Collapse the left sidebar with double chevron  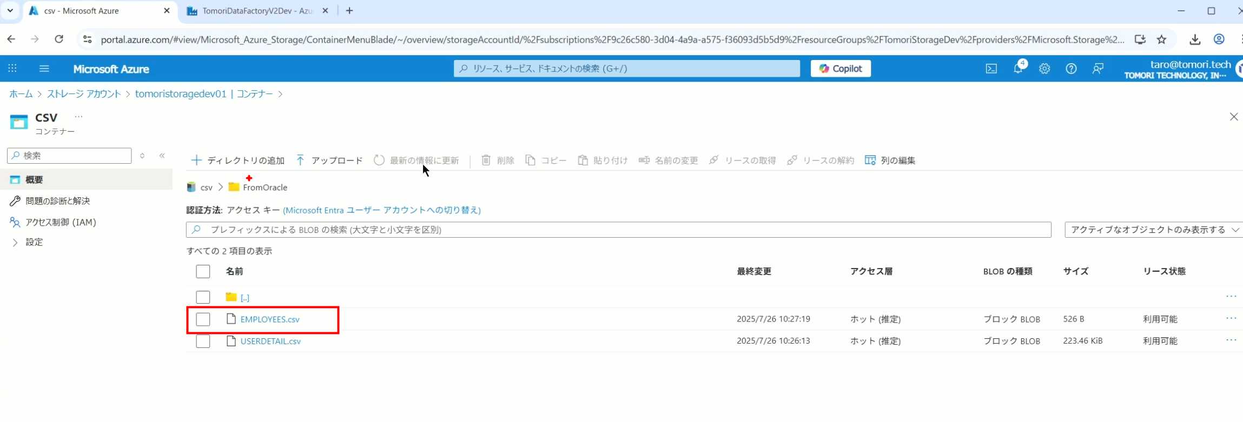click(x=162, y=156)
